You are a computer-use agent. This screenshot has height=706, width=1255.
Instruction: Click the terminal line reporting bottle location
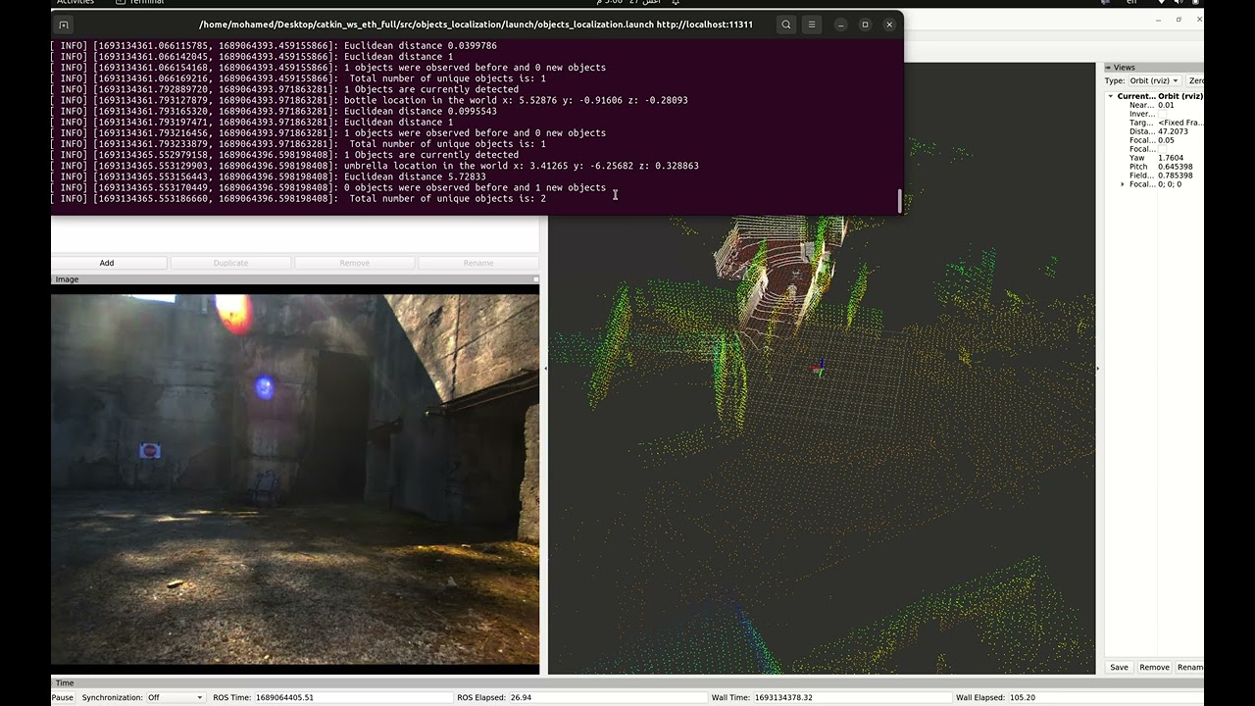pos(370,100)
